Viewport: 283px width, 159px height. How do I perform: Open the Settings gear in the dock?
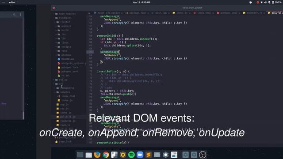pyautogui.click(x=165, y=155)
